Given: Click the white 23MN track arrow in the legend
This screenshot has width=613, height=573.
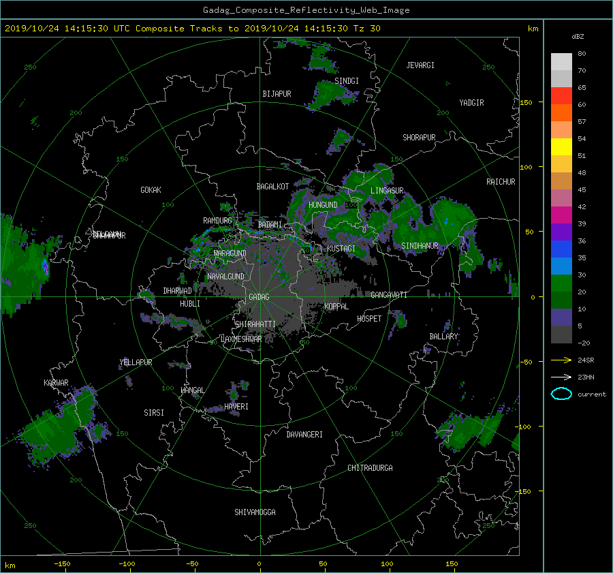Looking at the screenshot, I should (x=561, y=377).
